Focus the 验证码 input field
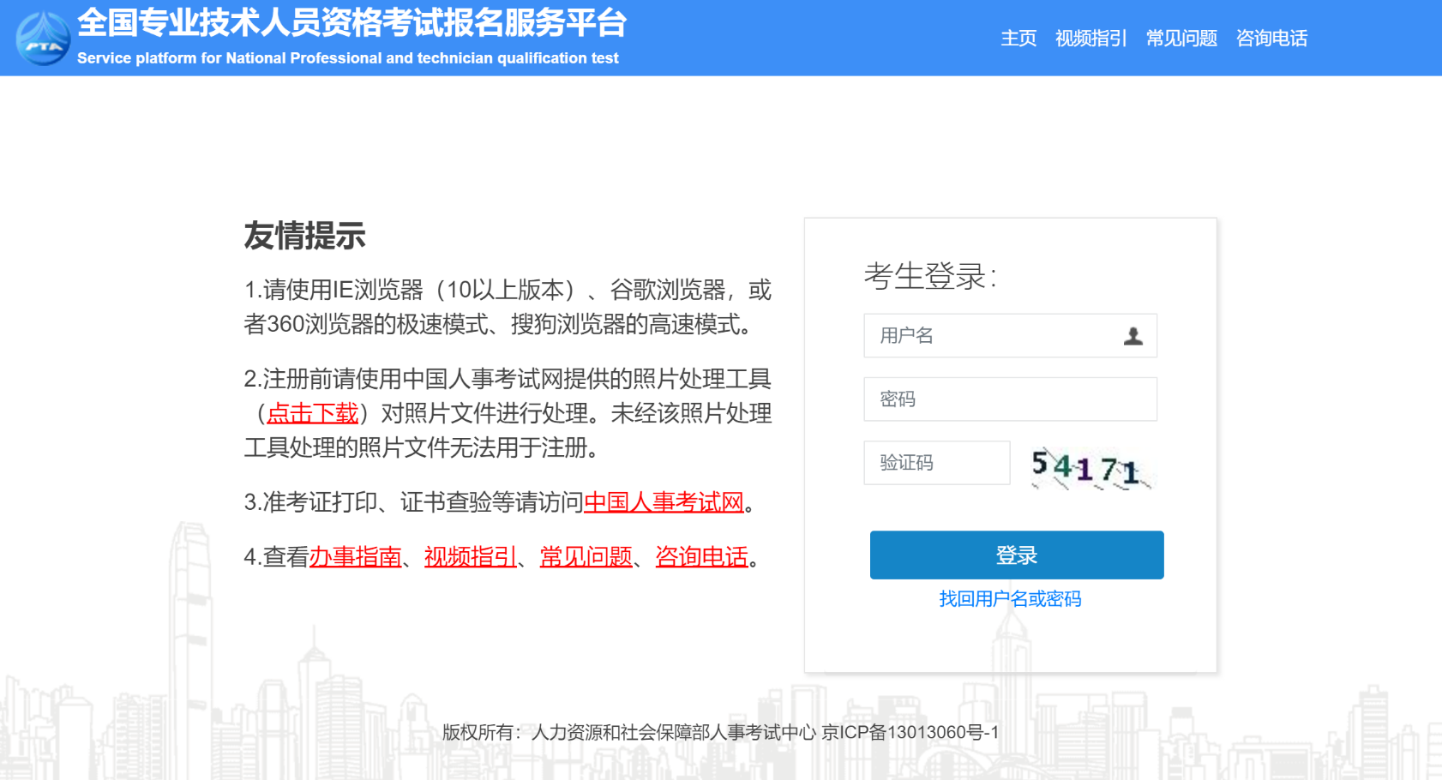Viewport: 1442px width, 780px height. pyautogui.click(x=936, y=463)
